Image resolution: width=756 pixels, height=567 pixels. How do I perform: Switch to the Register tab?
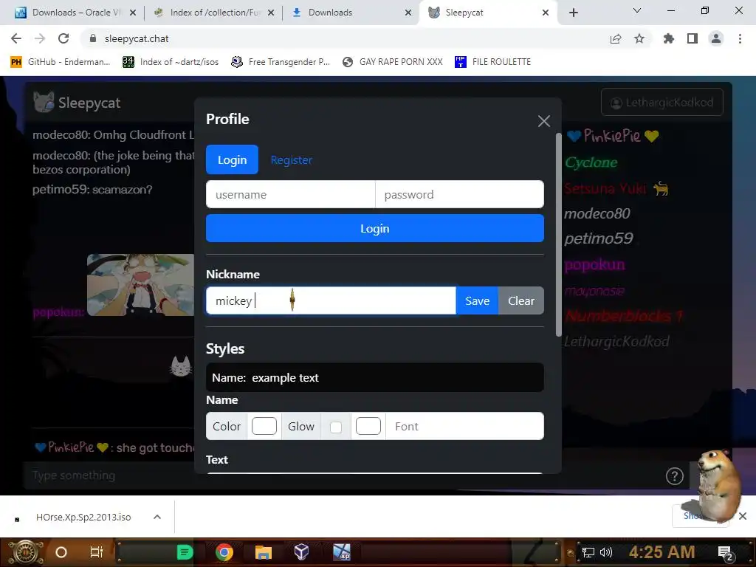291,159
